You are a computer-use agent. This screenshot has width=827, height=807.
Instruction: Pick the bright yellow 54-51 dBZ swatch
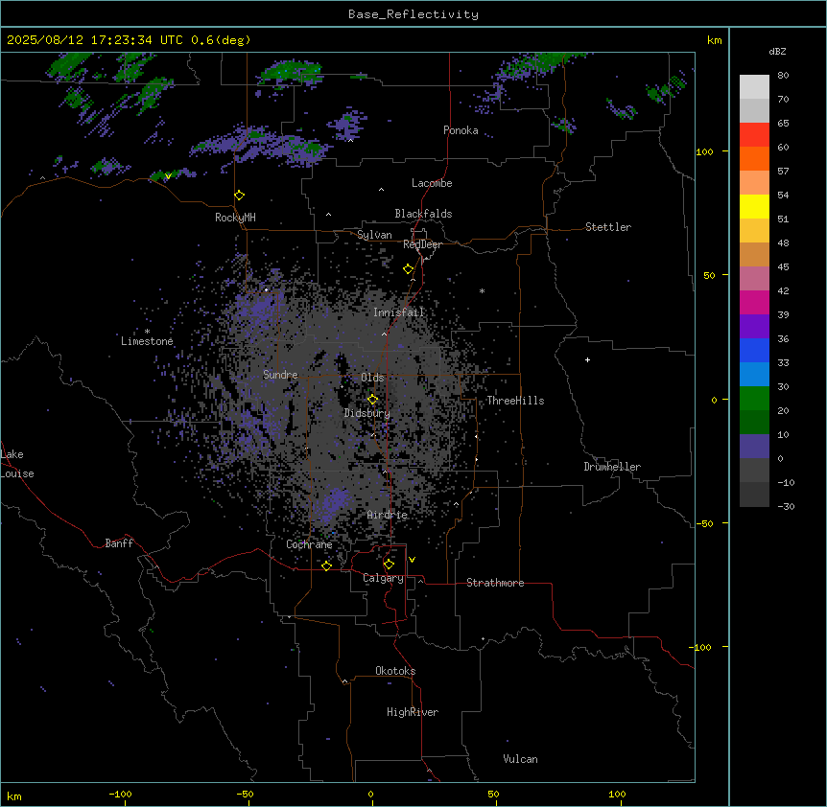coord(754,207)
